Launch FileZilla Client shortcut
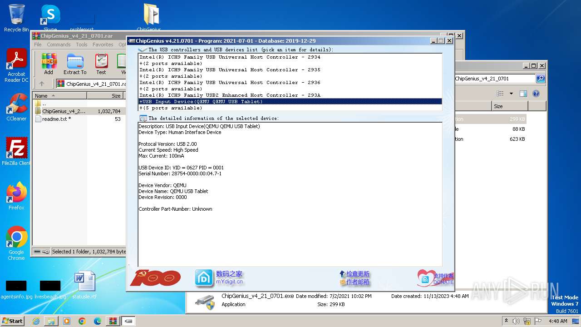Screen dimensions: 581x327 tap(16, 151)
